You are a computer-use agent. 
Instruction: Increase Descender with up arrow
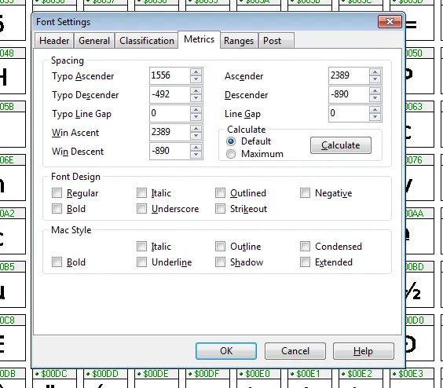coord(375,91)
